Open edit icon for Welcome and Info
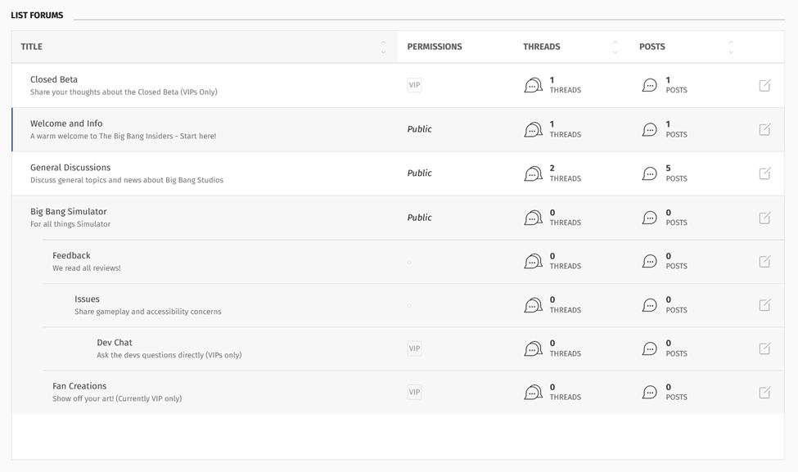The height and width of the screenshot is (472, 798). click(x=764, y=129)
